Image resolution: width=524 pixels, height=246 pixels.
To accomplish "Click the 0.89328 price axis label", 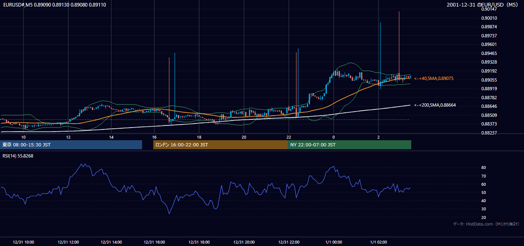I will click(x=489, y=62).
